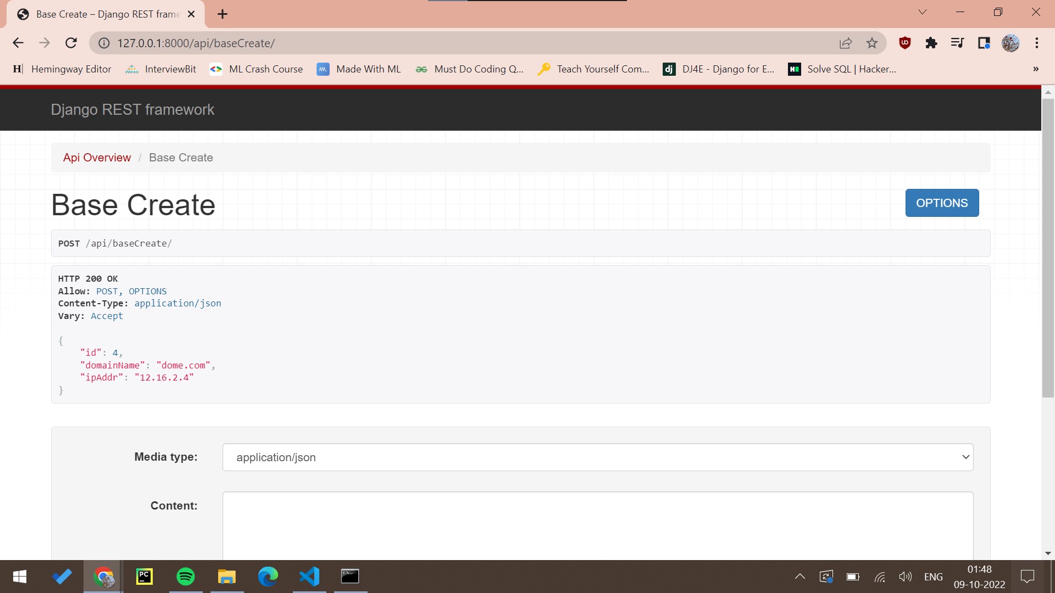This screenshot has height=593, width=1055.
Task: Open the uBlock Origin extension icon
Action: pyautogui.click(x=904, y=43)
